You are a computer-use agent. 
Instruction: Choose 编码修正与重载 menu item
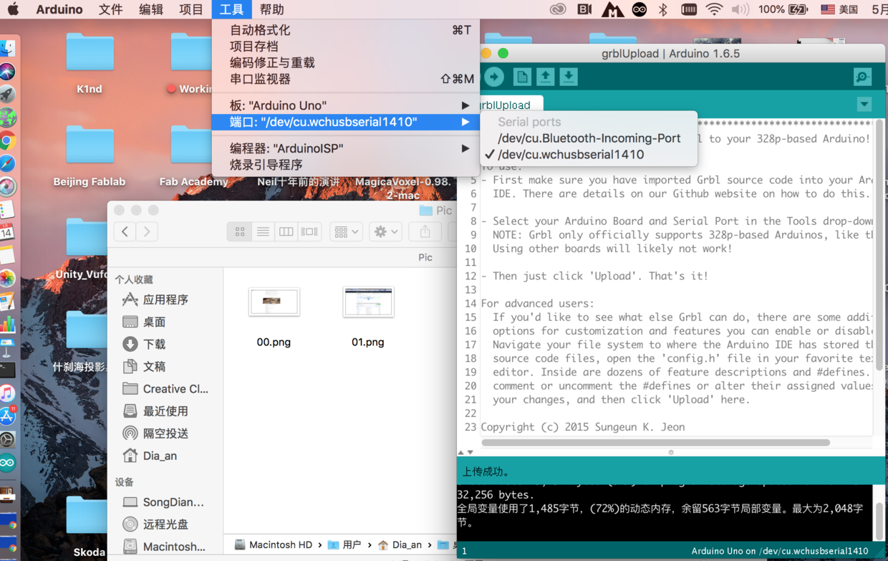[345, 62]
